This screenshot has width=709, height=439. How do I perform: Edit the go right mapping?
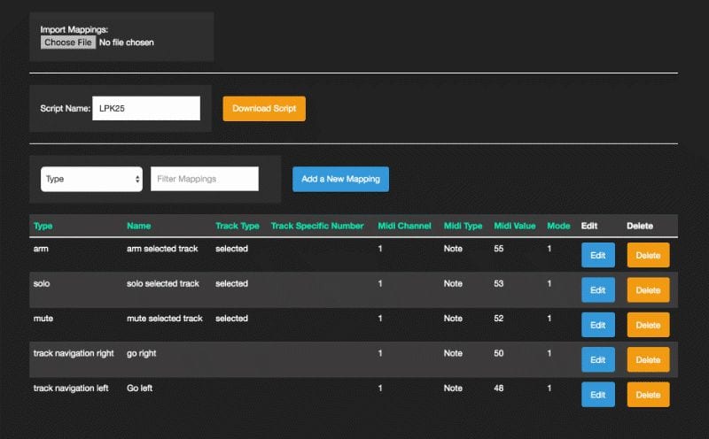597,359
